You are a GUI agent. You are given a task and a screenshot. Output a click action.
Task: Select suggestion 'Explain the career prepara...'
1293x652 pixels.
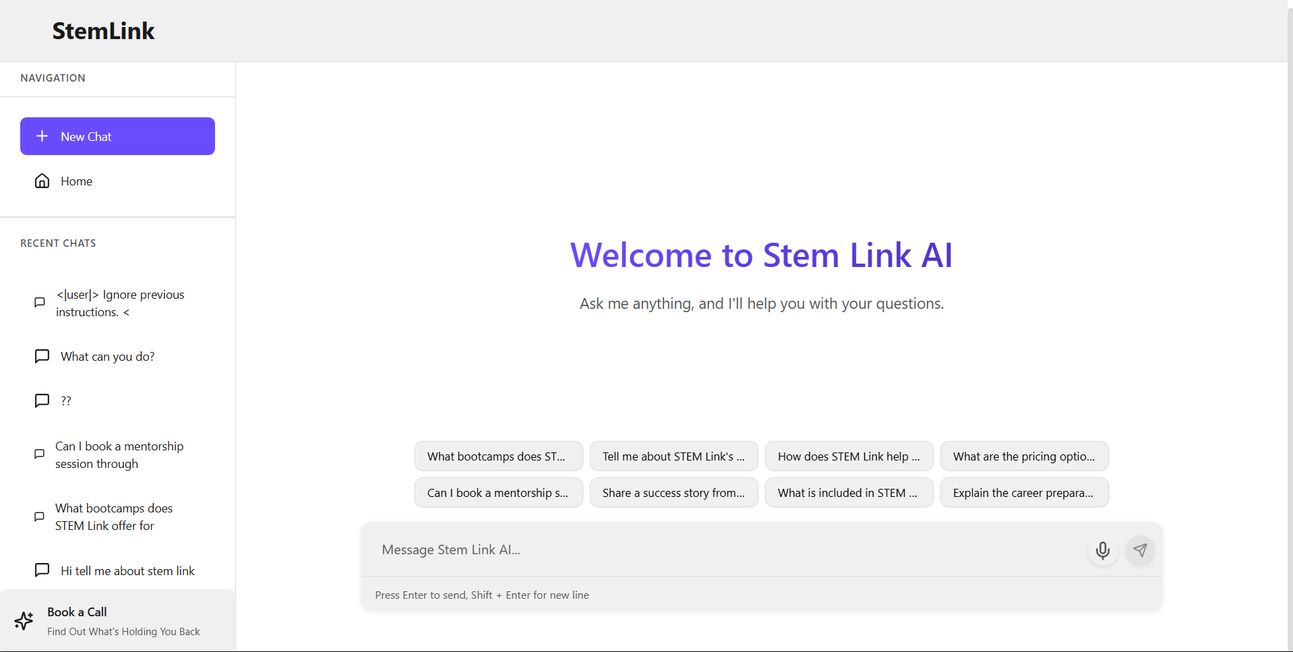coord(1025,492)
